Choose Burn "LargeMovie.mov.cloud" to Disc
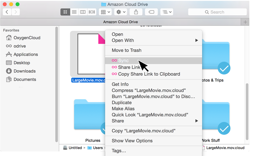This screenshot has height=156, width=256. click(154, 97)
